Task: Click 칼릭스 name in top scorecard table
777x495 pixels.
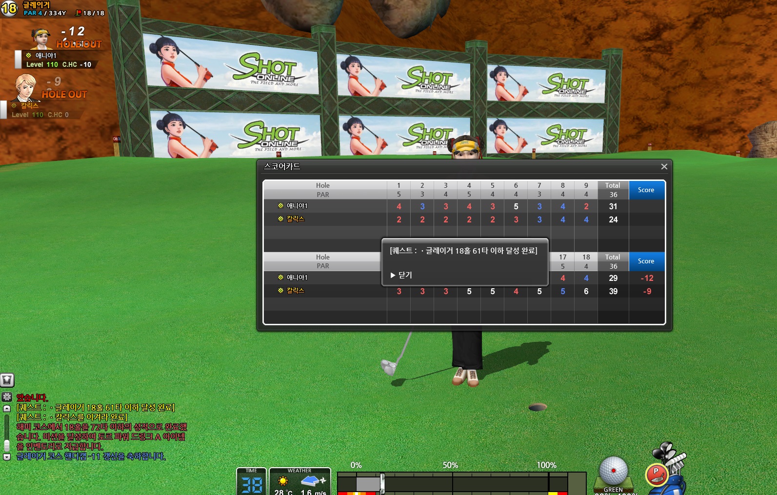Action: pyautogui.click(x=296, y=219)
